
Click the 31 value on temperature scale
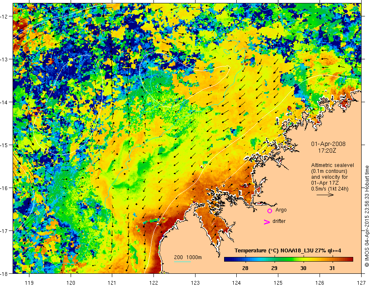tap(332, 268)
